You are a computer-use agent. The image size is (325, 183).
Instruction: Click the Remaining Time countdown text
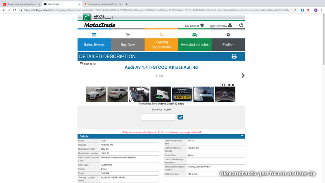(161, 104)
